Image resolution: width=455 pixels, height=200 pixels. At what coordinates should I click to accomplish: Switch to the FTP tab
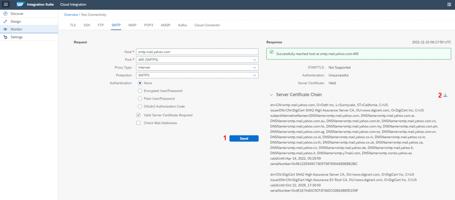point(101,25)
